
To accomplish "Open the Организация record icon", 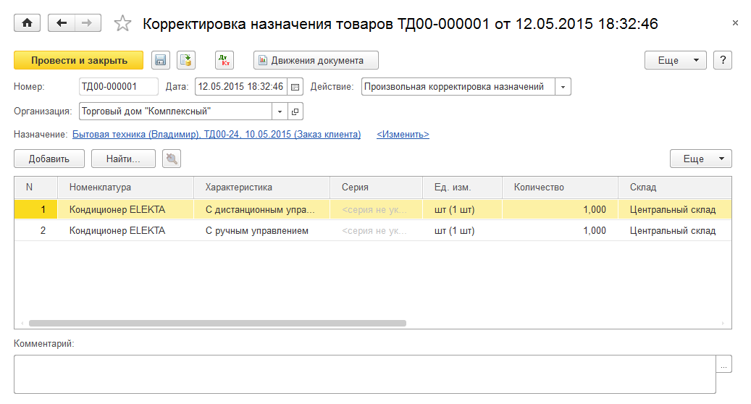I will [x=295, y=111].
